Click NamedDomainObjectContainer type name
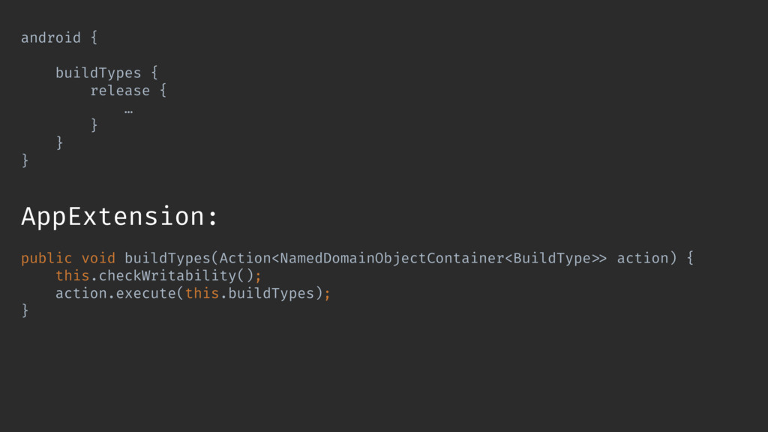Screen dimensions: 768x432 click(x=391, y=258)
